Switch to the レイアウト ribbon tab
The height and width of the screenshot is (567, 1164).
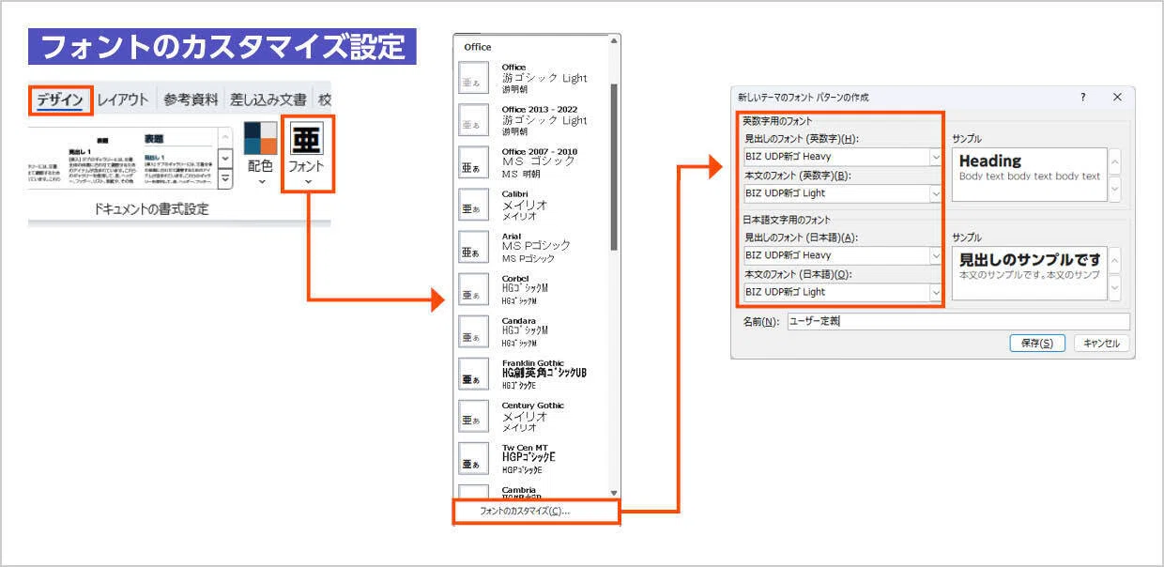click(124, 100)
